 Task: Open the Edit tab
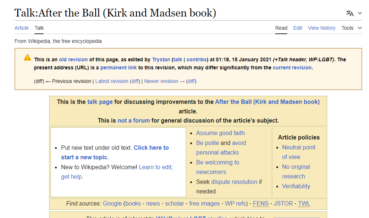coord(298,28)
